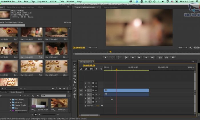This screenshot has height=120, width=200.
Task: Delete item using project panel trash icon
Action: pos(67,88)
